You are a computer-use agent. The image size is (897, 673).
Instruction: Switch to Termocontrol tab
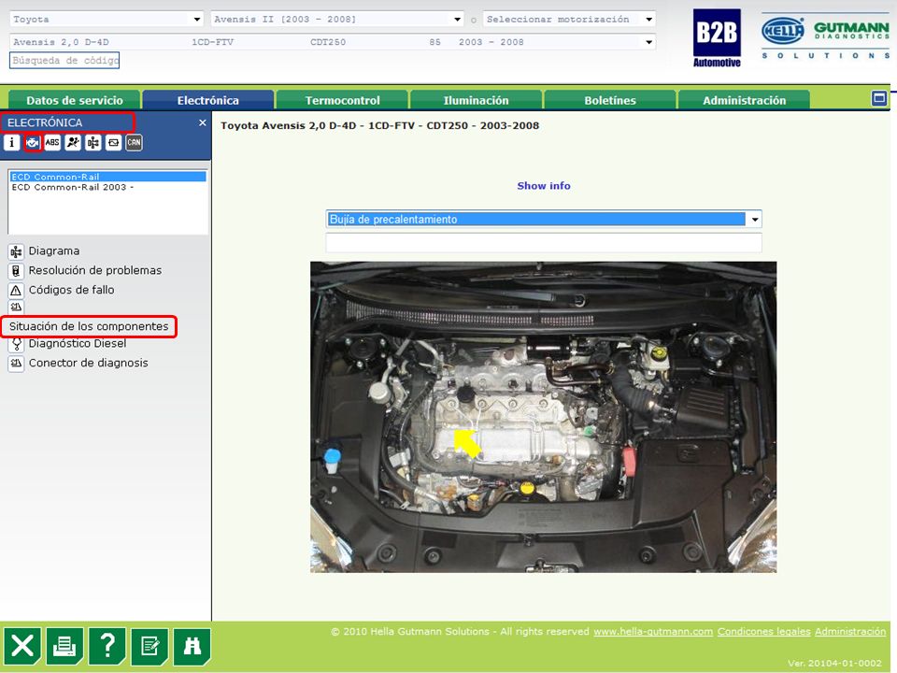click(x=342, y=100)
